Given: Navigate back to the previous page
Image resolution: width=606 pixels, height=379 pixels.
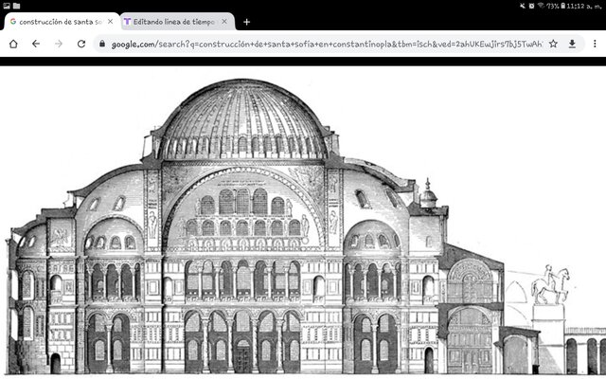Looking at the screenshot, I should point(36,44).
